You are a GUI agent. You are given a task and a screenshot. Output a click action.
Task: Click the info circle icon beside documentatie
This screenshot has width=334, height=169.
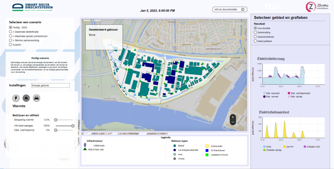pyautogui.click(x=243, y=10)
